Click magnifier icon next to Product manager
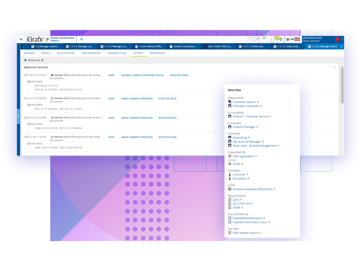Screen dimensions: 361x271 pos(257,127)
